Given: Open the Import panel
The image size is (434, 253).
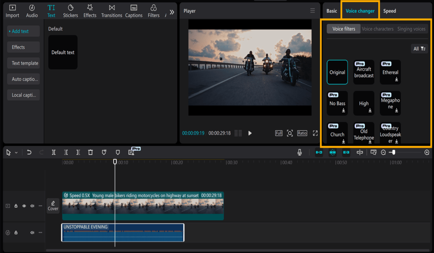Looking at the screenshot, I should [12, 11].
